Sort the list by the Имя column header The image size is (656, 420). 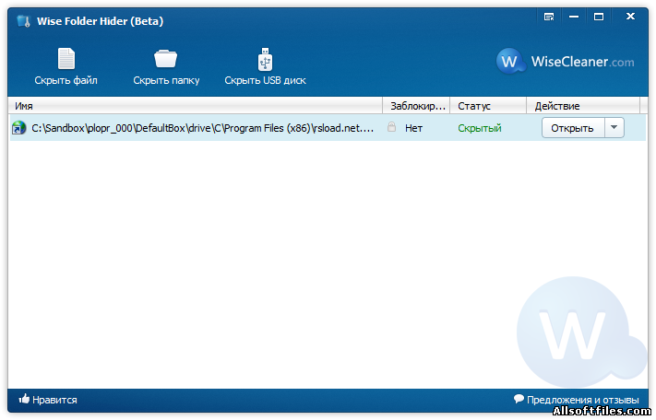pyautogui.click(x=196, y=106)
